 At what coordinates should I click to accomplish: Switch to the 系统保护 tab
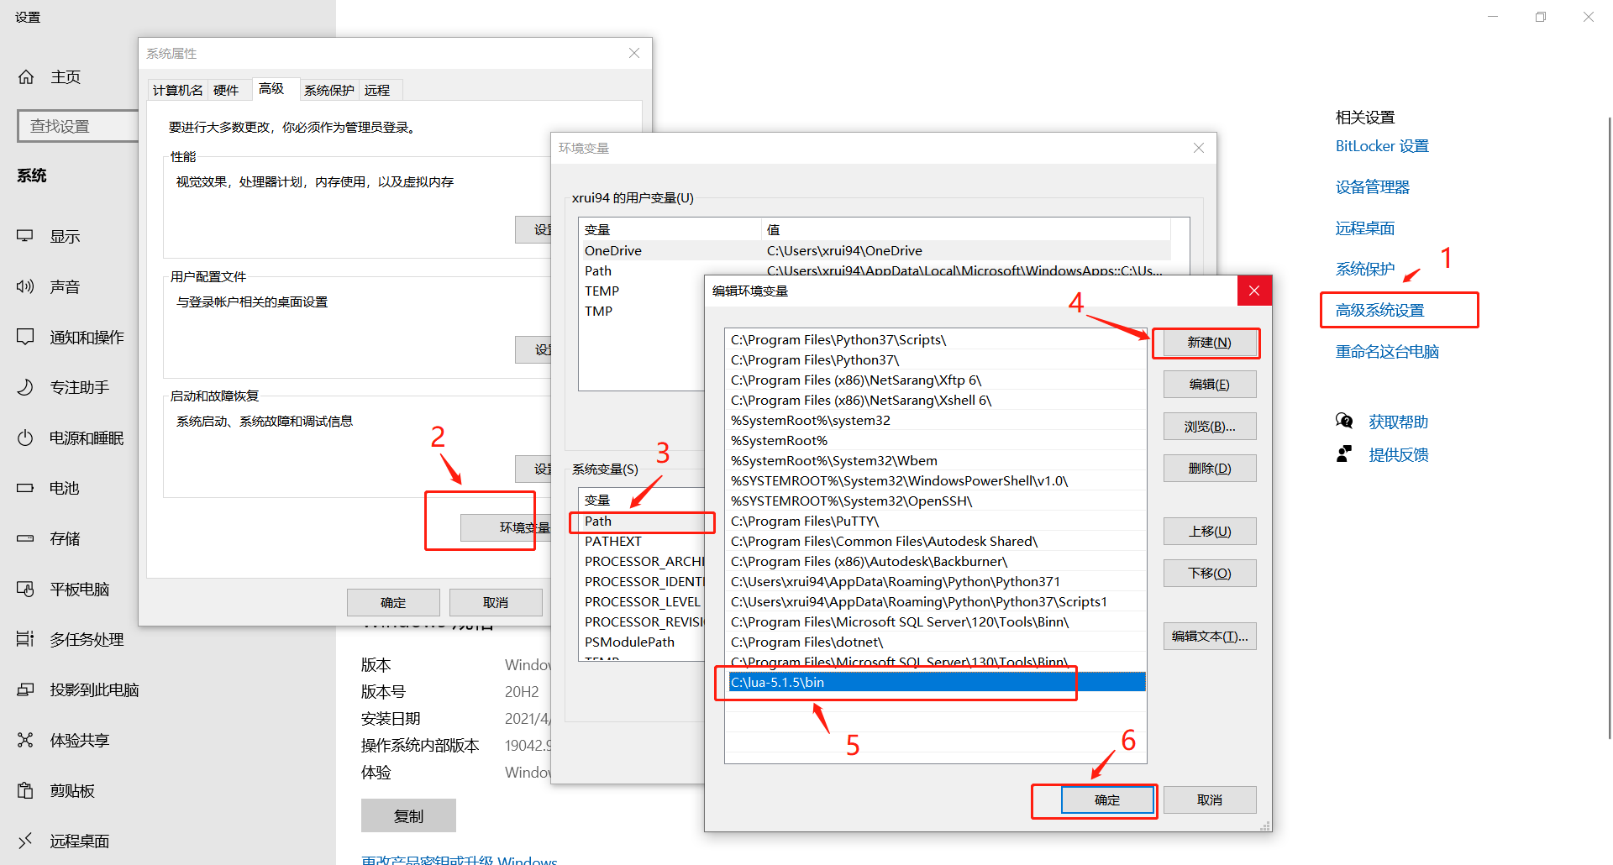328,89
